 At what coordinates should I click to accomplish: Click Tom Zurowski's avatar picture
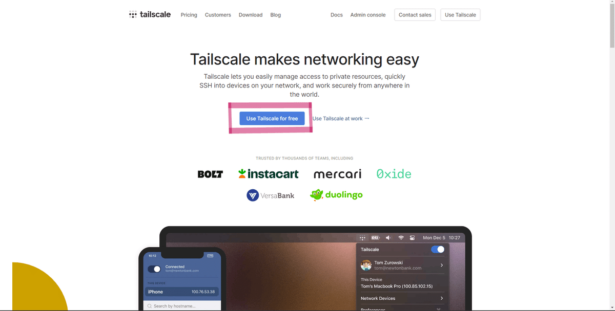coord(366,265)
